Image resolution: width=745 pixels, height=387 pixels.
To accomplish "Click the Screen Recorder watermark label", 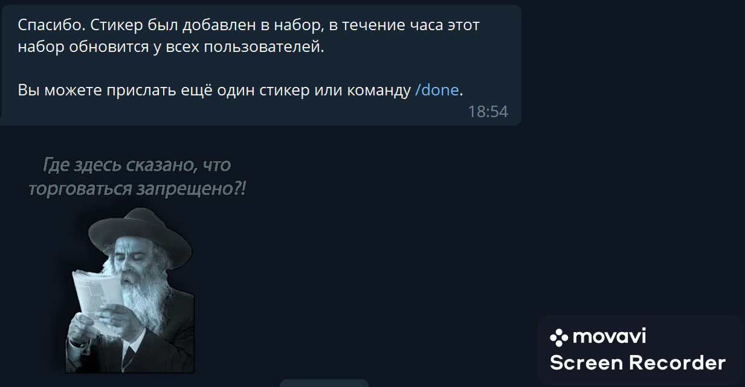I will click(637, 363).
